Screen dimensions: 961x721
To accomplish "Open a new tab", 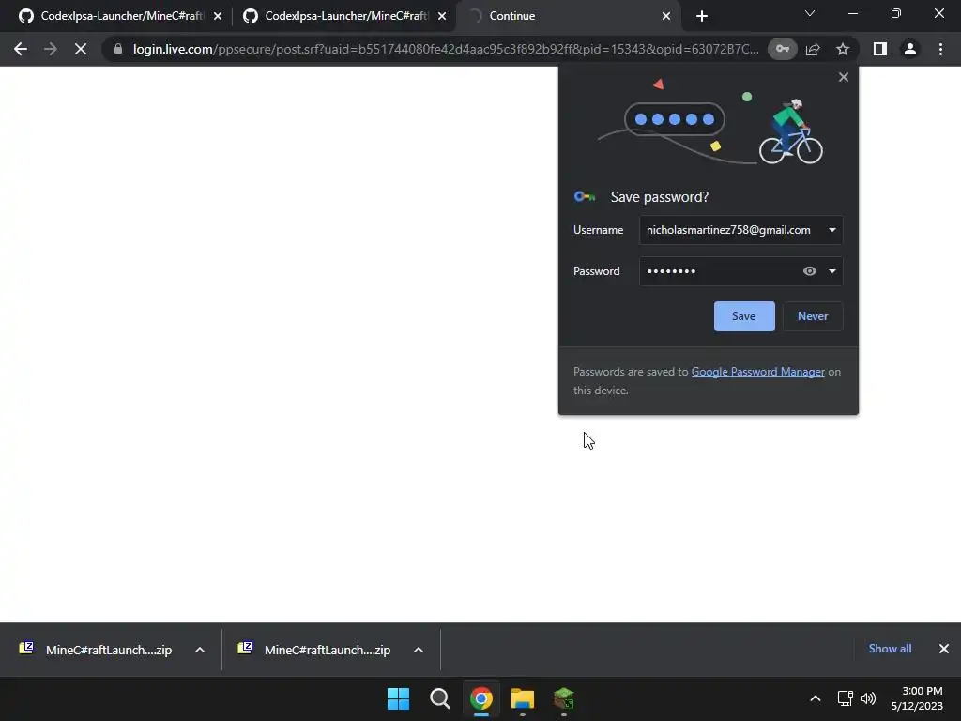I will [702, 16].
